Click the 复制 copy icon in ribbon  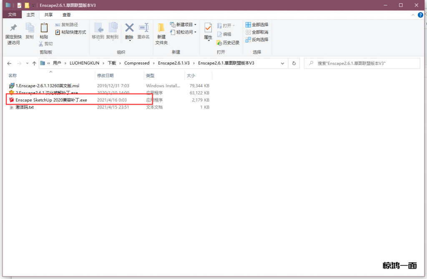coord(30,29)
